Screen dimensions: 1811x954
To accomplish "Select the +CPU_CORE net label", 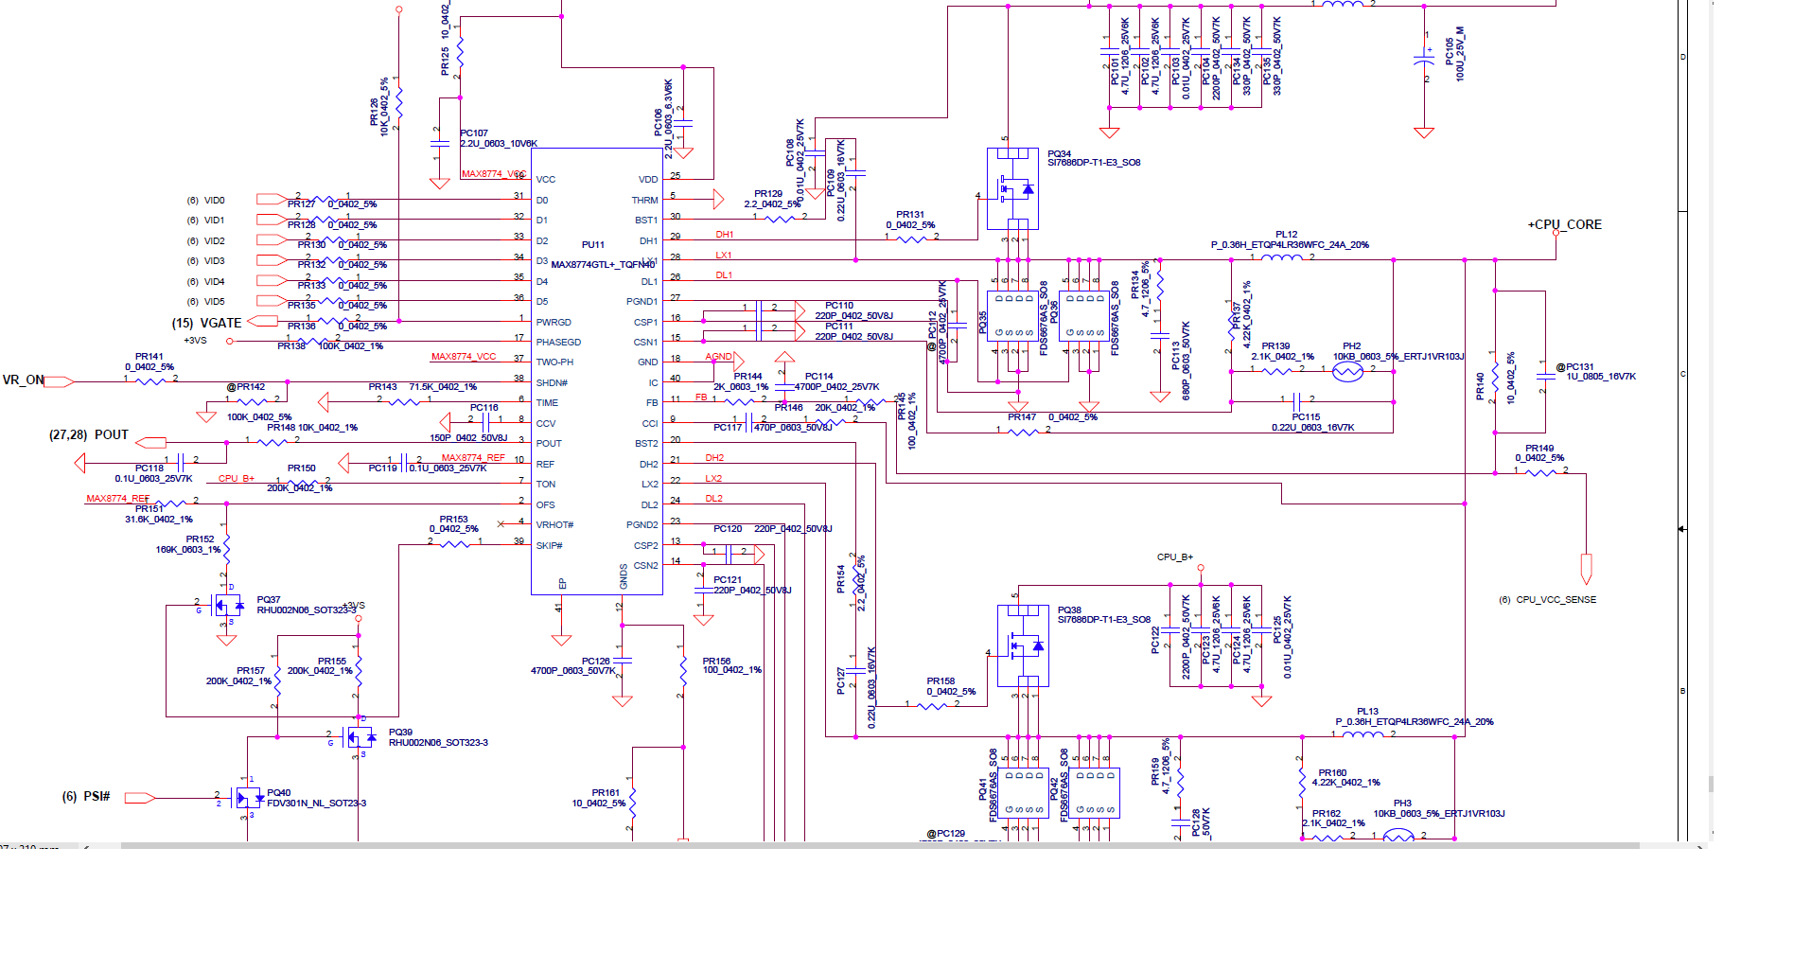I will coord(1564,225).
